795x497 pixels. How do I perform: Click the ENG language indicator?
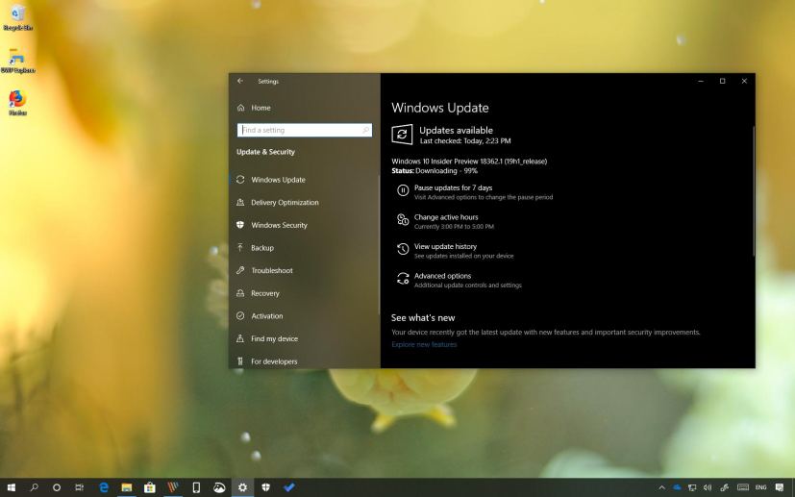tap(760, 487)
